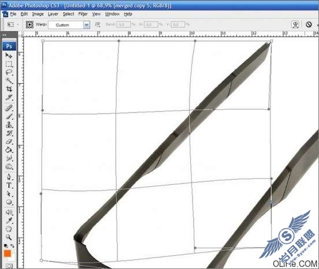Click the orange foreground color swatch
319x269 pixels.
pos(7,253)
